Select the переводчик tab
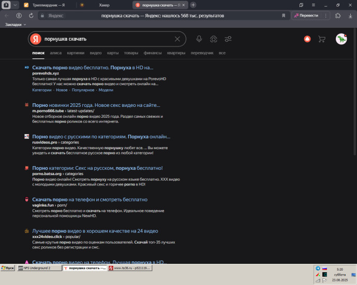 (202, 53)
